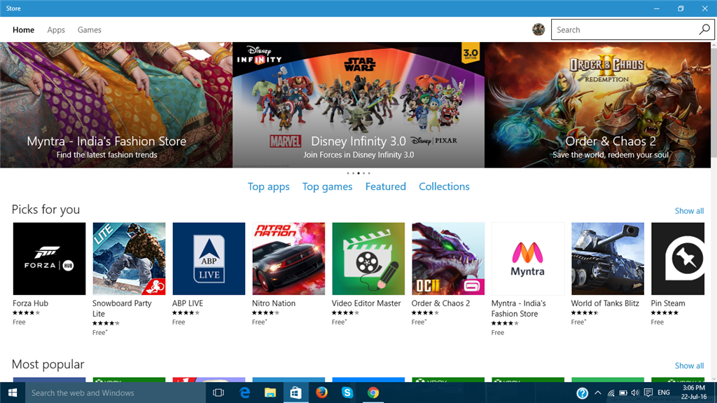Click the ENG language indicator
The width and height of the screenshot is (717, 403).
point(664,393)
